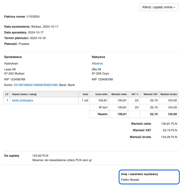Select summary amount '23,19 PLN'
This screenshot has height=194, width=182.
(170, 130)
